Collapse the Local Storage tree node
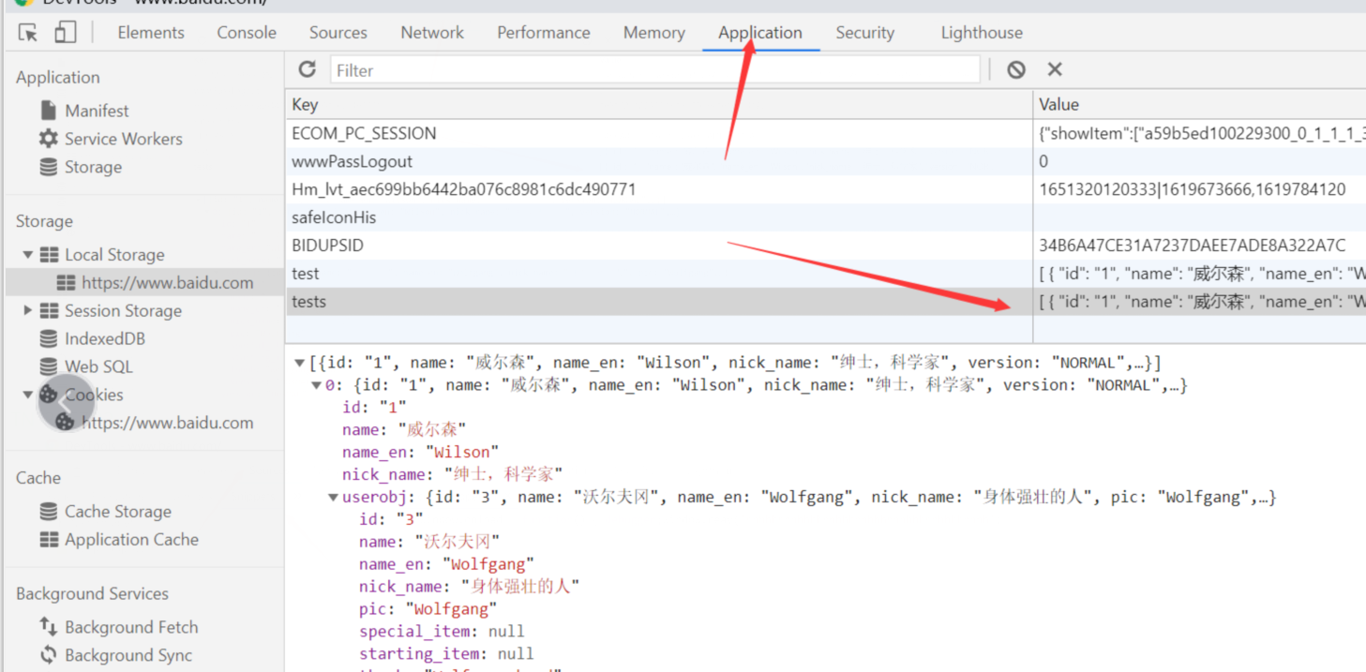The width and height of the screenshot is (1366, 672). point(28,255)
